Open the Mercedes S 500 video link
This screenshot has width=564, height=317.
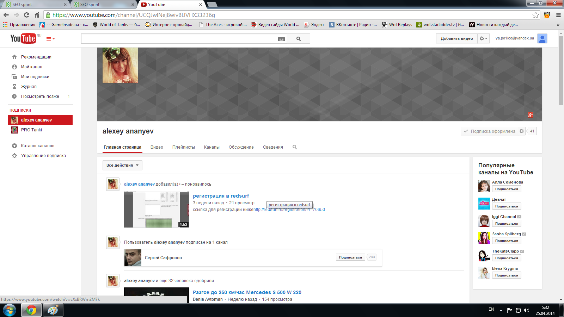click(247, 292)
